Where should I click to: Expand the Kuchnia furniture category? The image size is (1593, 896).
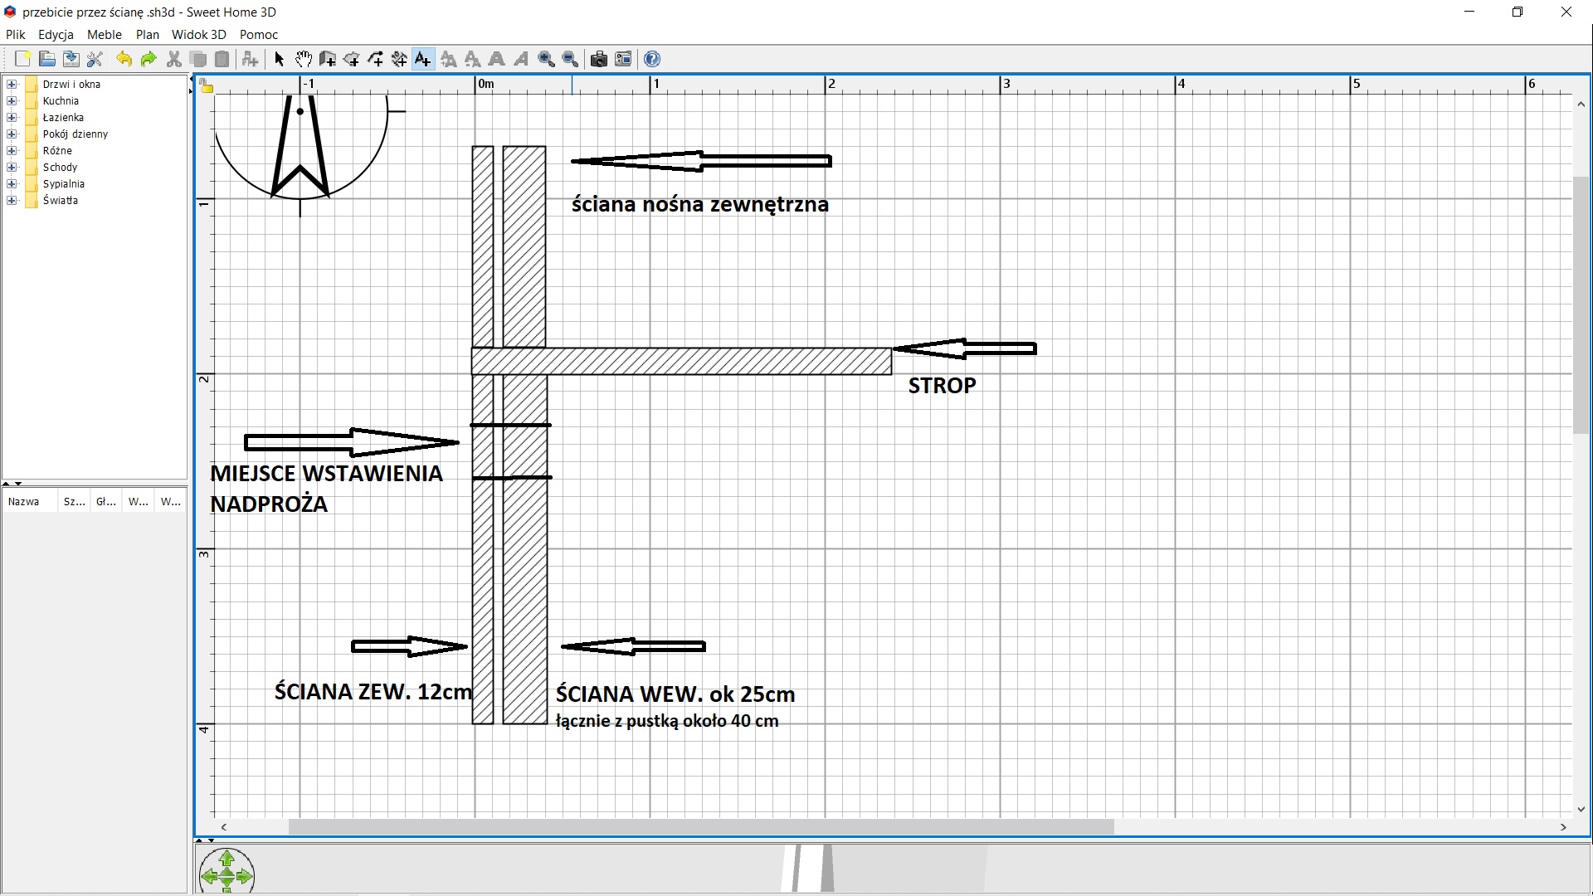coord(12,100)
